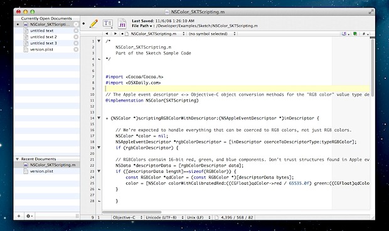The width and height of the screenshot is (389, 231).
Task: Open the marker pound-sign menu
Action: (x=365, y=34)
